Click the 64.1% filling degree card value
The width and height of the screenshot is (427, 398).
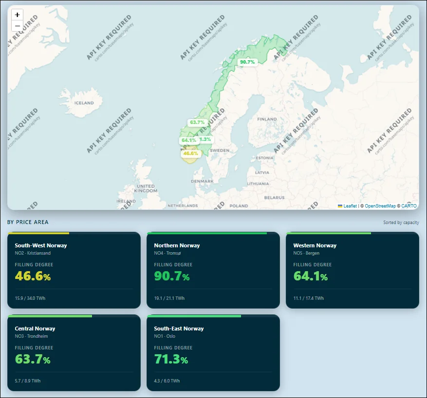[311, 276]
